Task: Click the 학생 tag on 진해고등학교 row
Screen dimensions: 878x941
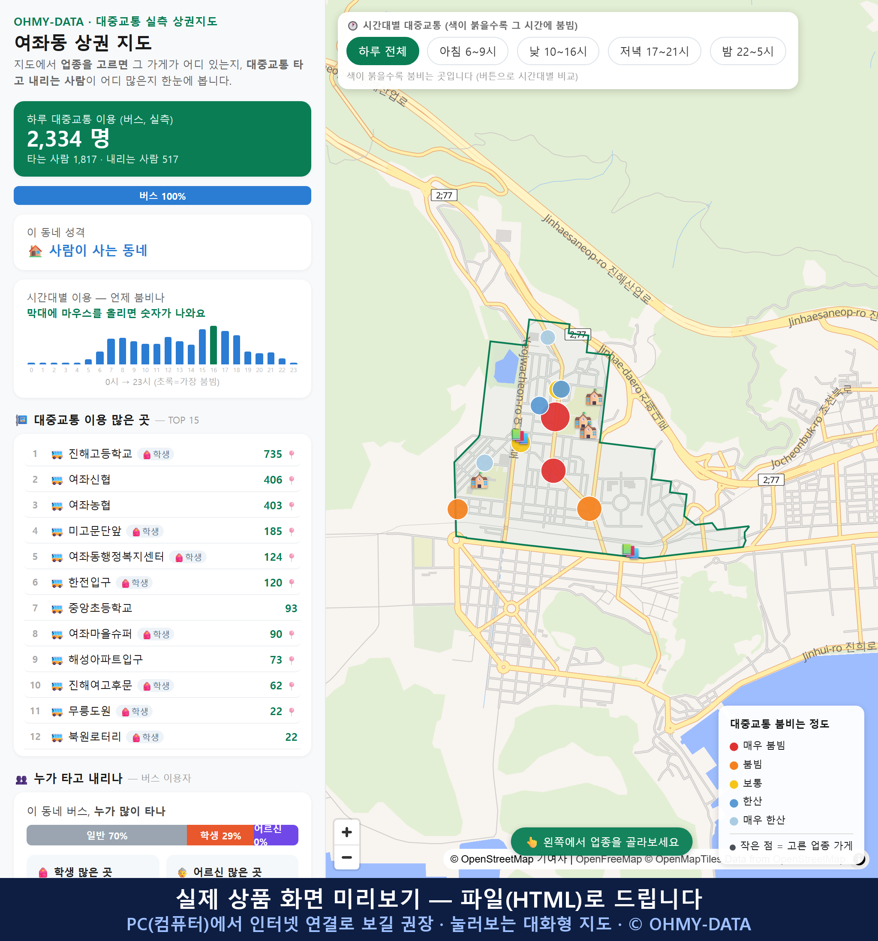Action: point(156,454)
